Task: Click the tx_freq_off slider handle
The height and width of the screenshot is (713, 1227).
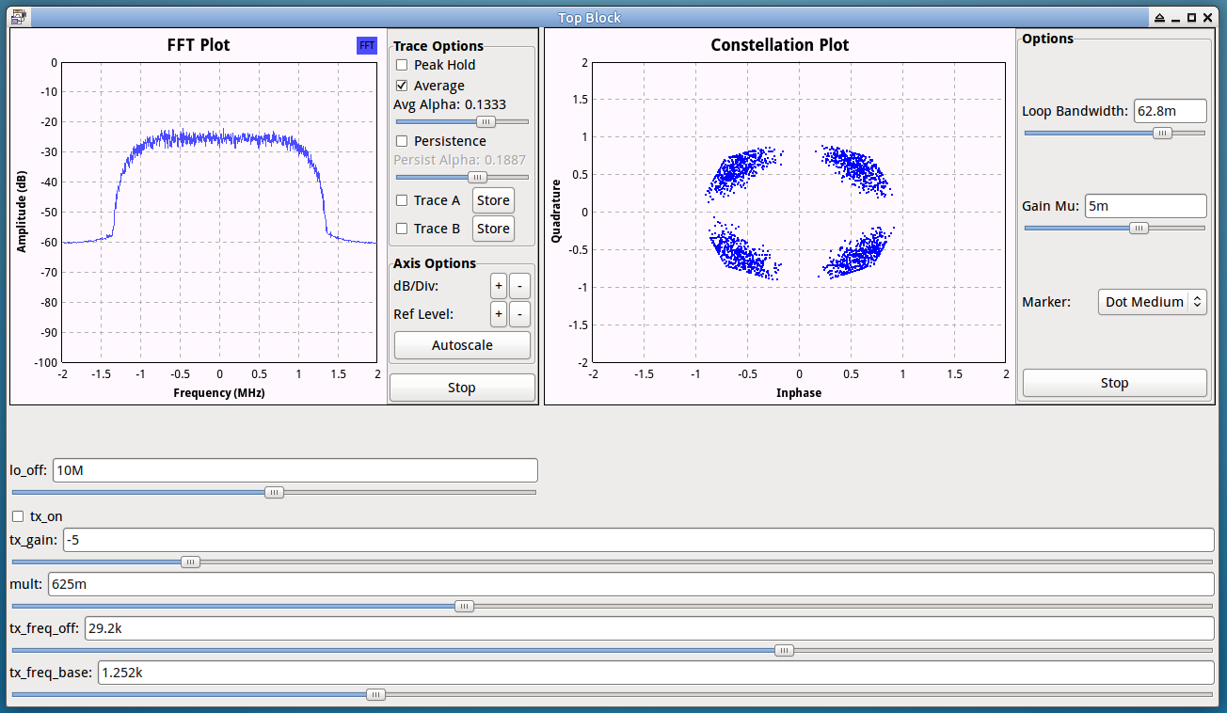Action: pyautogui.click(x=784, y=650)
